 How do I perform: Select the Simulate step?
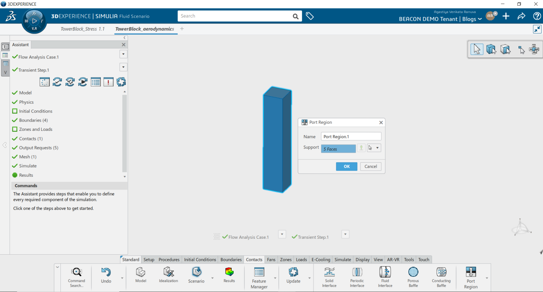pyautogui.click(x=24, y=166)
